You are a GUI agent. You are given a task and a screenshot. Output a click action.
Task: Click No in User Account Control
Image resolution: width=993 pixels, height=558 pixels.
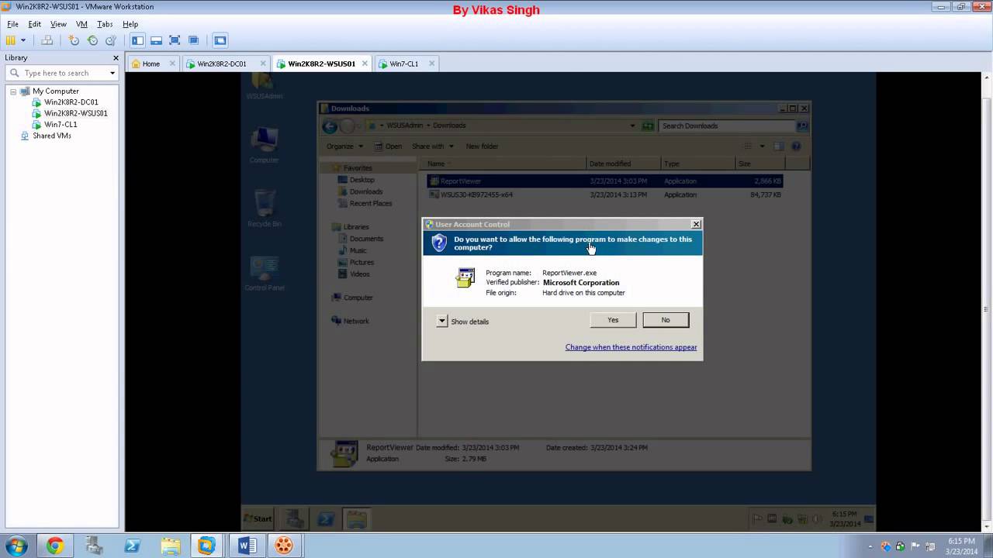[x=666, y=320]
